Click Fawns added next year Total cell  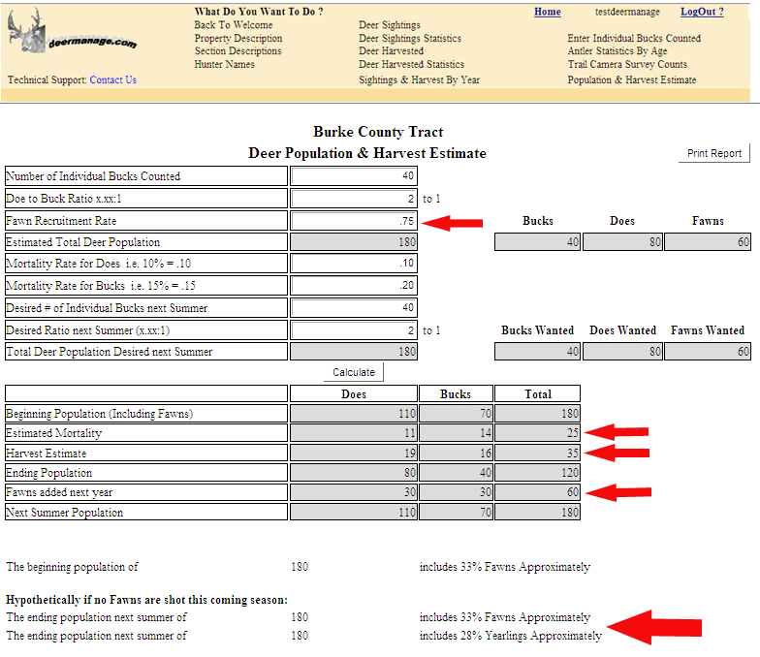[537, 492]
